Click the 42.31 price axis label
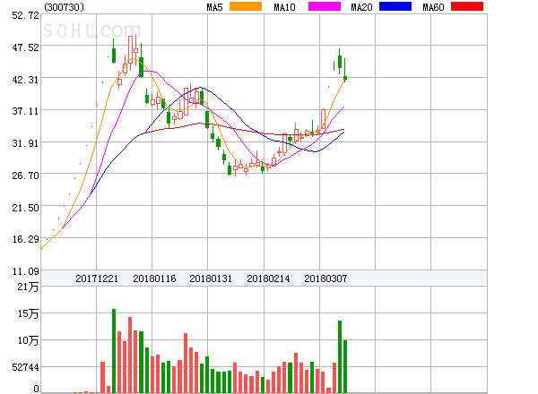 click(25, 80)
